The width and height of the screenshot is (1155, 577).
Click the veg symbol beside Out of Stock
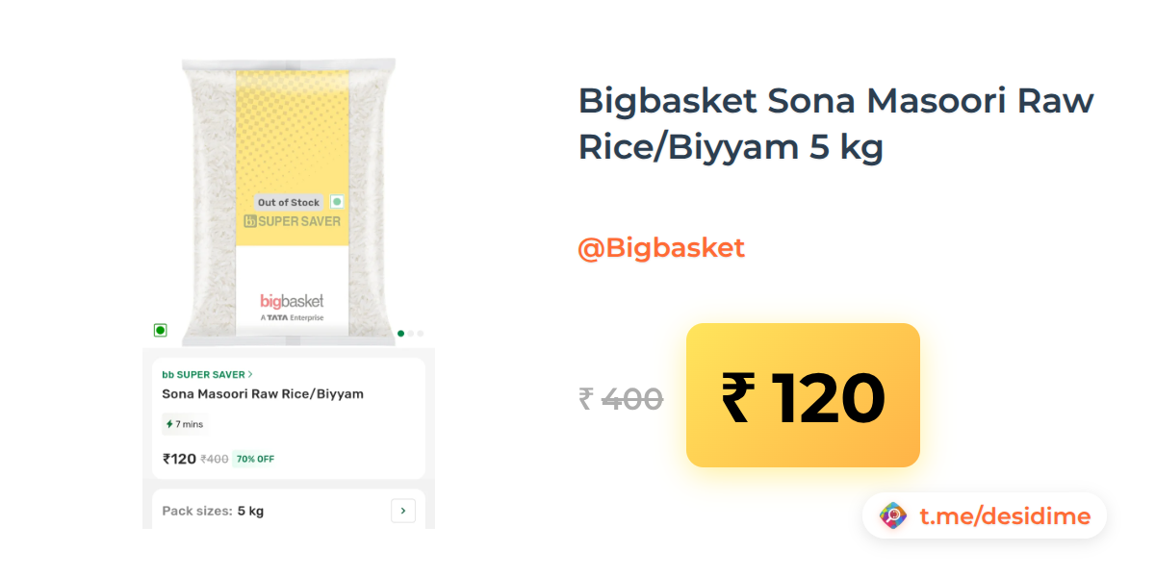(x=337, y=202)
